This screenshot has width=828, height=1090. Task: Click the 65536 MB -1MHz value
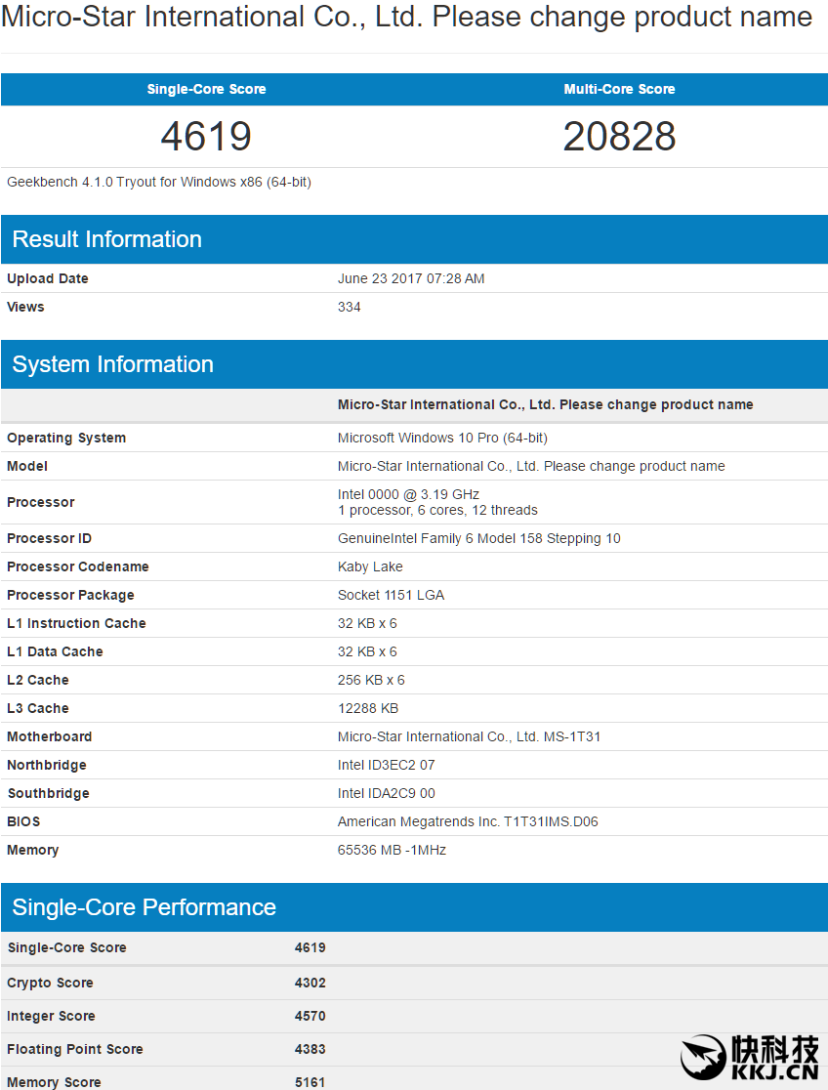point(393,850)
